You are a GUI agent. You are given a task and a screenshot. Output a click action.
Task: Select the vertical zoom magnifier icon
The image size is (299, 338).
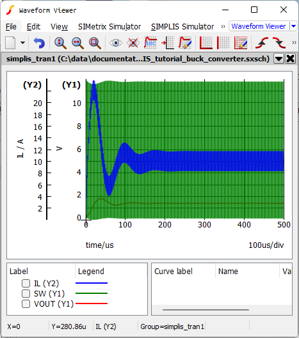click(60, 43)
